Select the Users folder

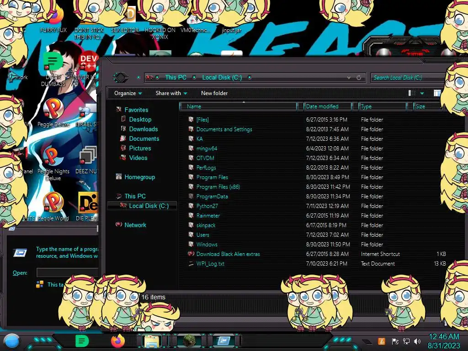[202, 234]
